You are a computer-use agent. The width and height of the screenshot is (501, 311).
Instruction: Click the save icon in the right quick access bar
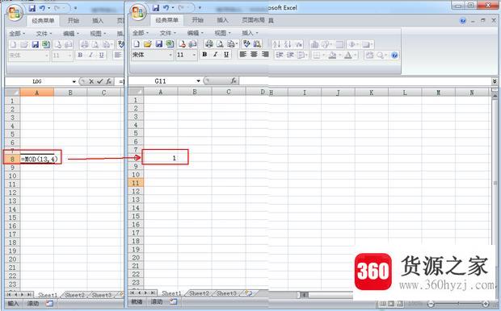156,7
